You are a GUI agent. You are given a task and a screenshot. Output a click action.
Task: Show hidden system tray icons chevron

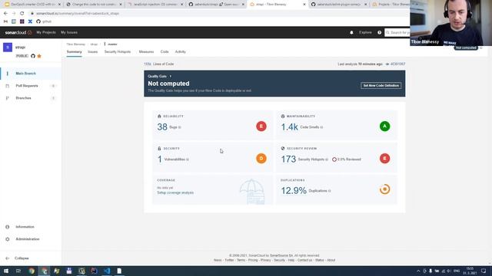[x=418, y=271]
